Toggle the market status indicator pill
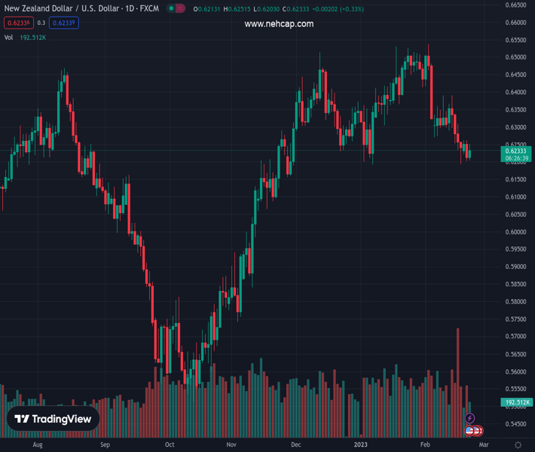535x452 pixels. point(175,9)
